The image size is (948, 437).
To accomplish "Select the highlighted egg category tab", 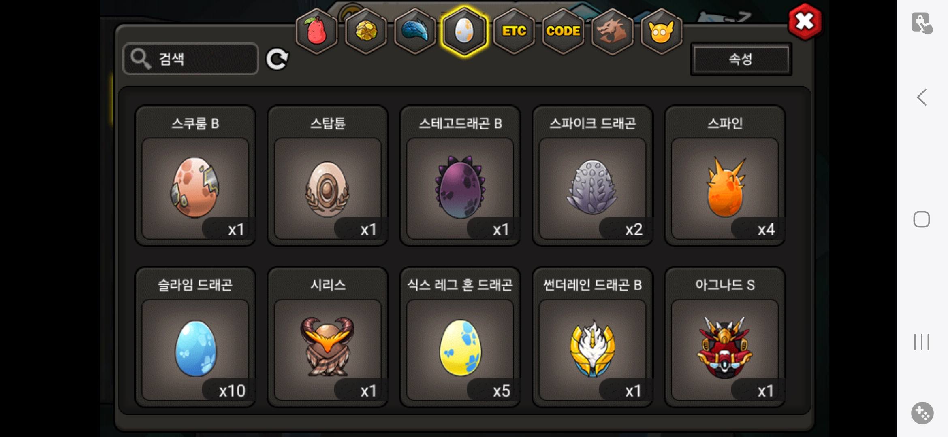I will click(x=464, y=31).
